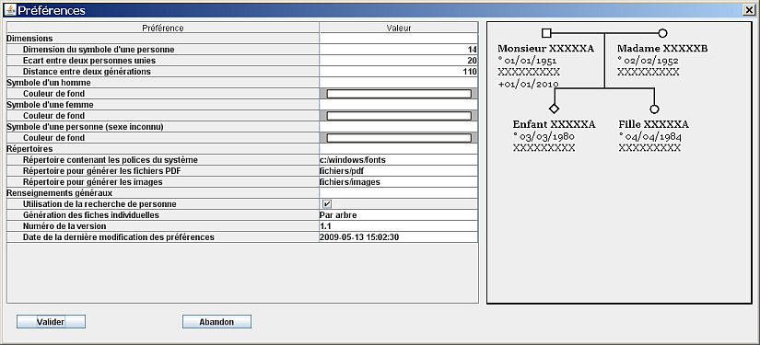The image size is (760, 345).
Task: Edit value 20 for écart between persons
Action: (399, 61)
